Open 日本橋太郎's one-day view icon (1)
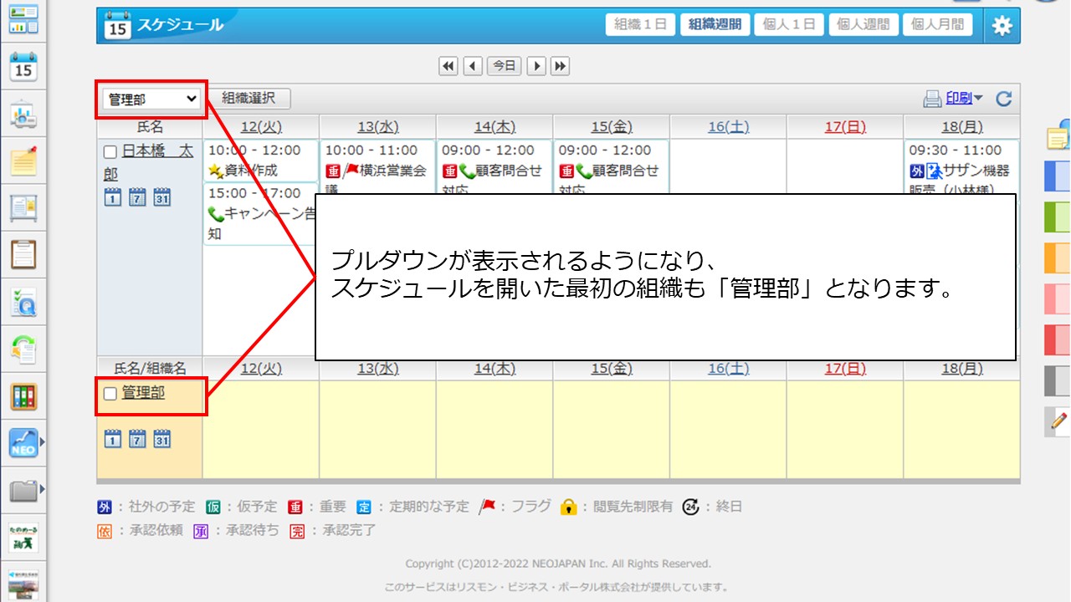The width and height of the screenshot is (1071, 602). [x=113, y=198]
